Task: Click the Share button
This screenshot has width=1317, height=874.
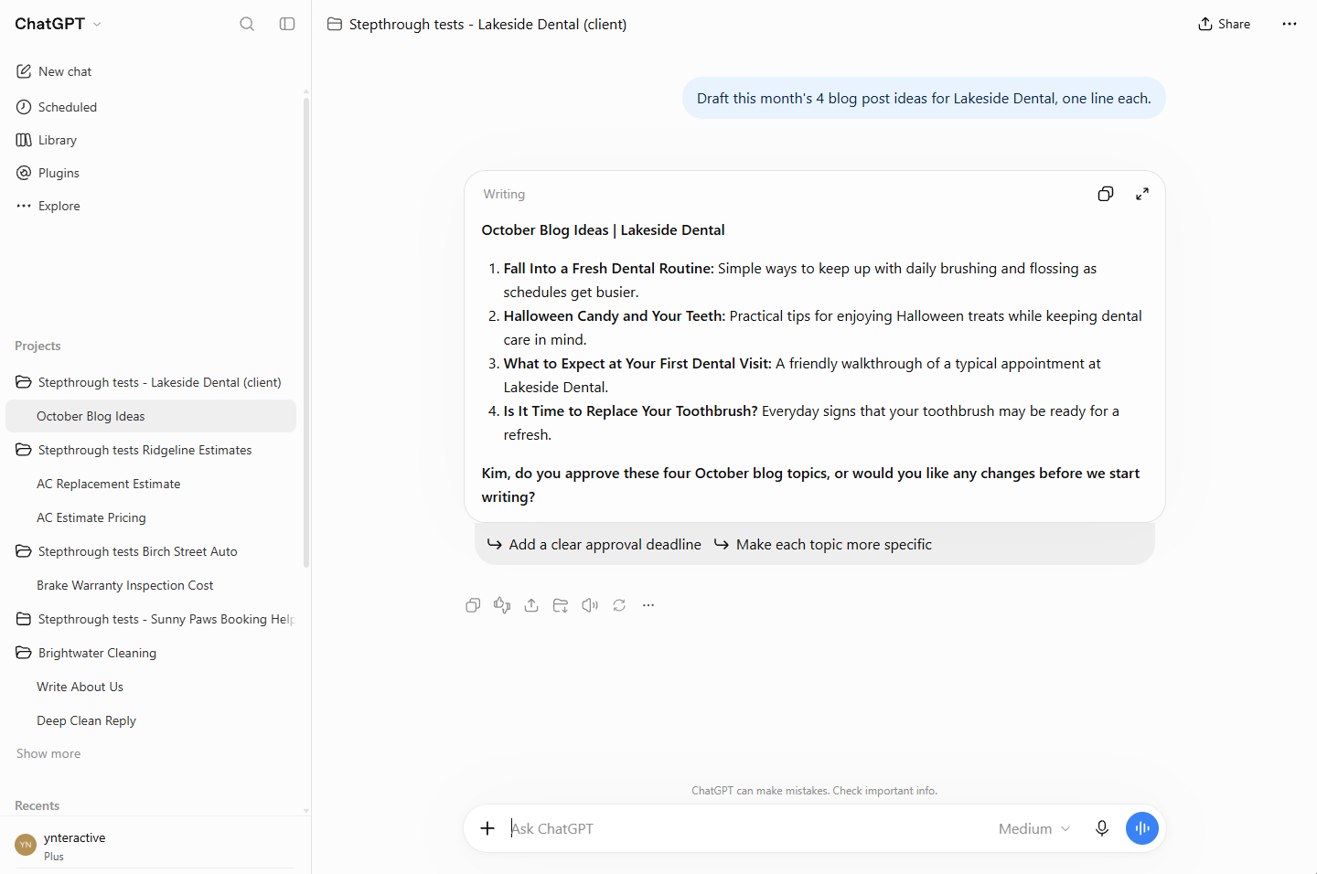Action: 1224,24
